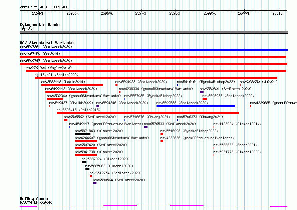Viewport: 297px width, 210px height.
Task: Open nsv4532340 (gnomADStructuralVariants) variant
Action: pos(84,96)
